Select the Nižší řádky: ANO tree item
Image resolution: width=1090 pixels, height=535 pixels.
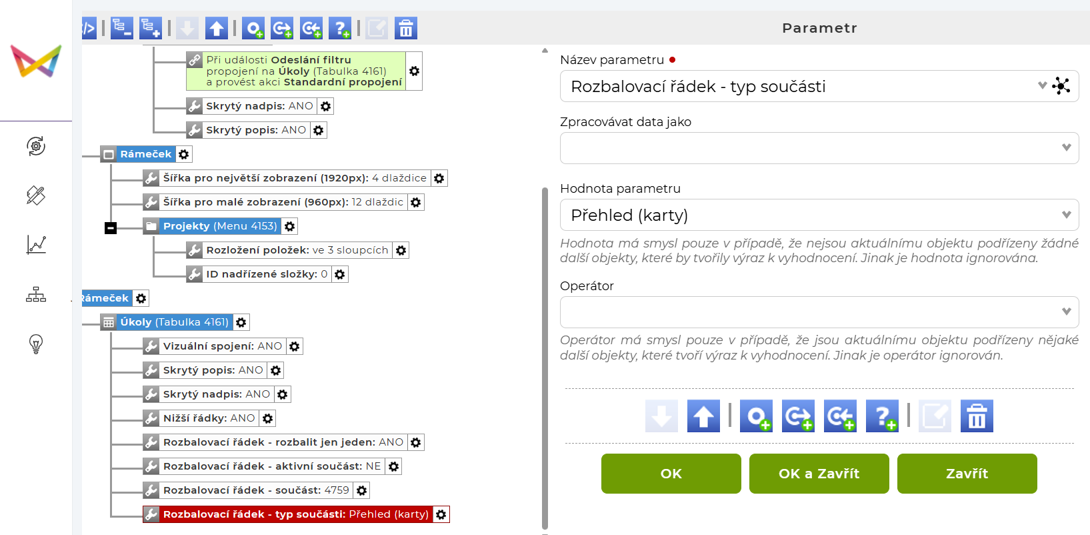click(209, 418)
